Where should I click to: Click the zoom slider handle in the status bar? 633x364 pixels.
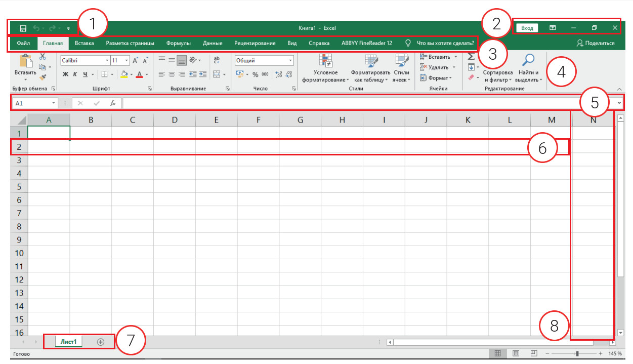pos(577,353)
